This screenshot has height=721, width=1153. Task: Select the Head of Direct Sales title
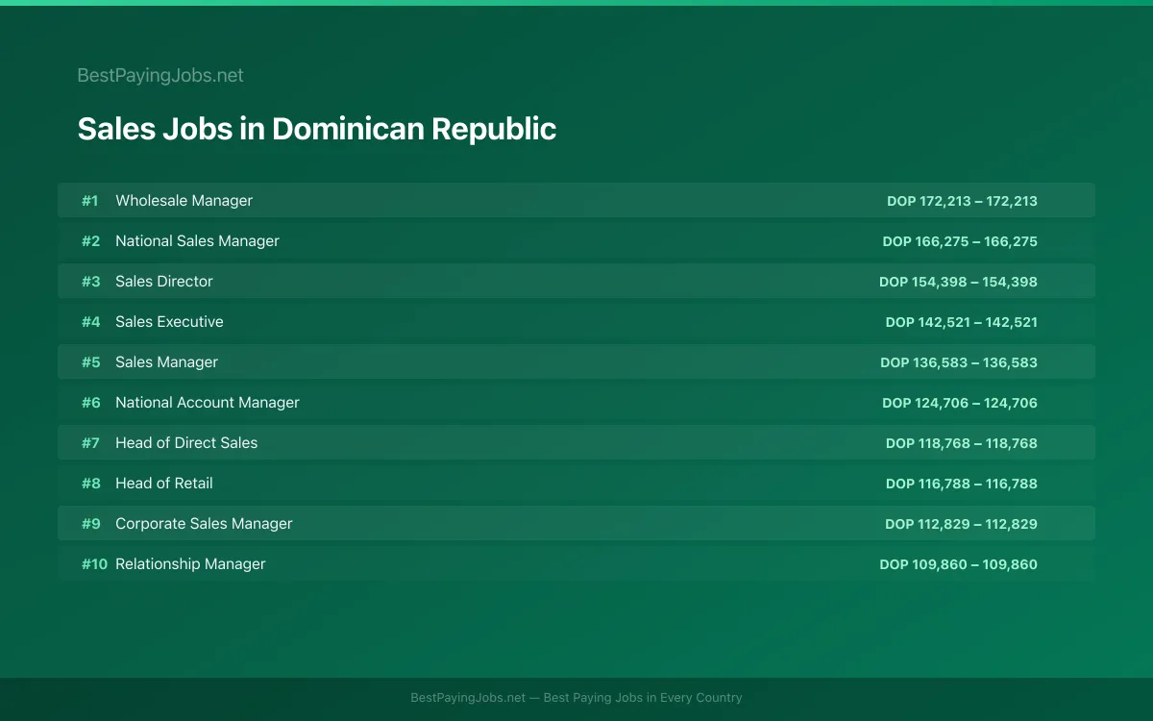[186, 442]
